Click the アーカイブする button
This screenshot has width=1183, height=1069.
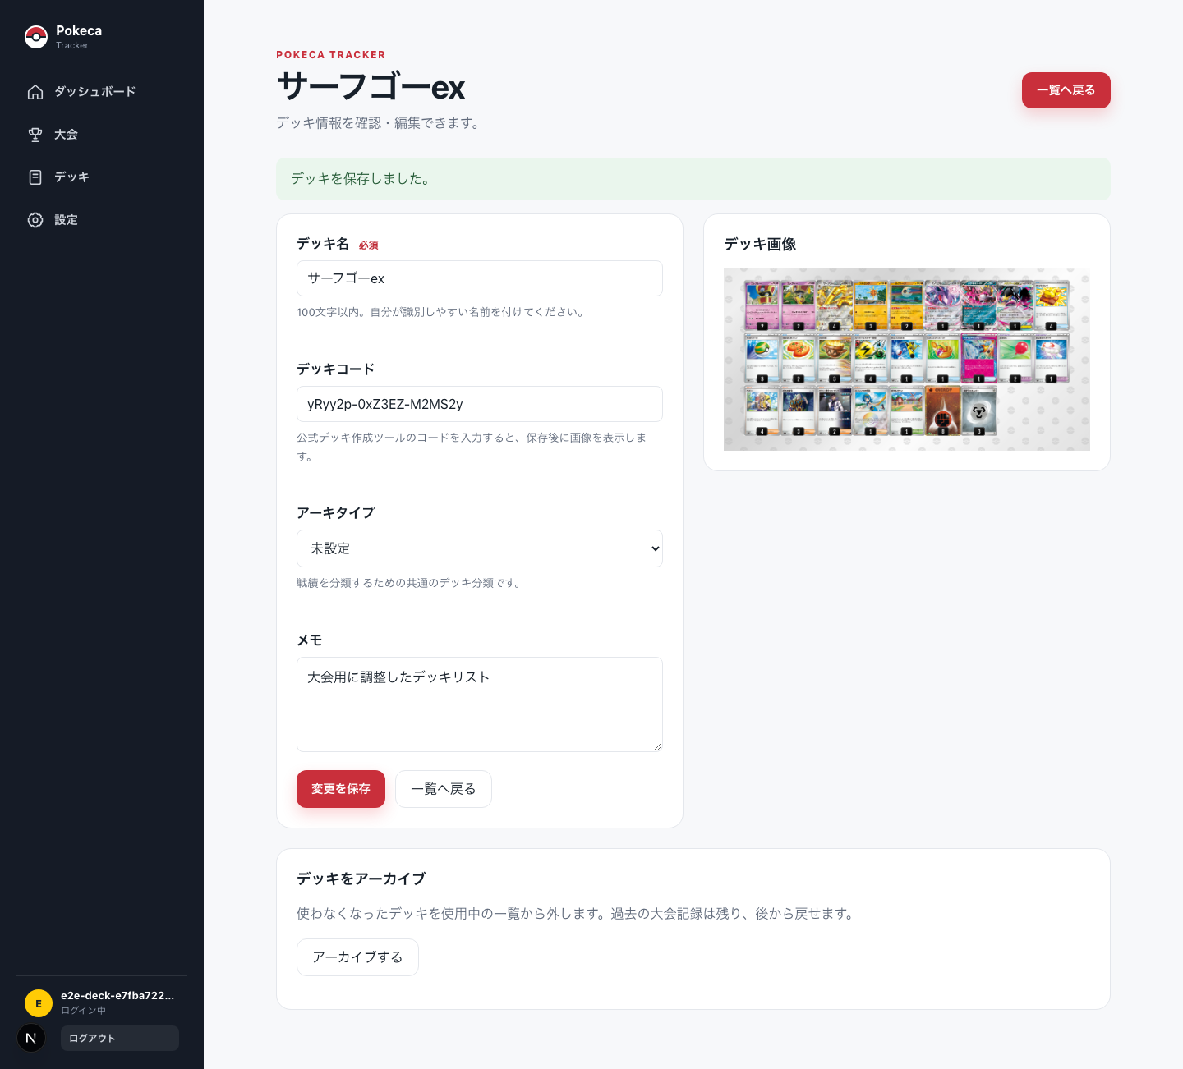[x=357, y=957]
